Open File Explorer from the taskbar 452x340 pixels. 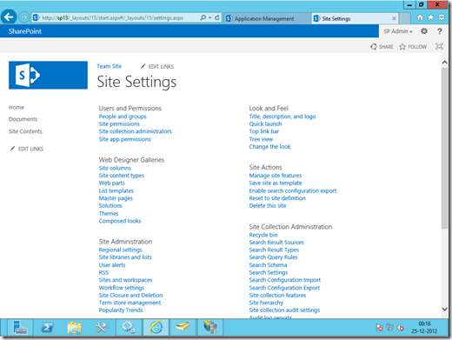point(75,328)
